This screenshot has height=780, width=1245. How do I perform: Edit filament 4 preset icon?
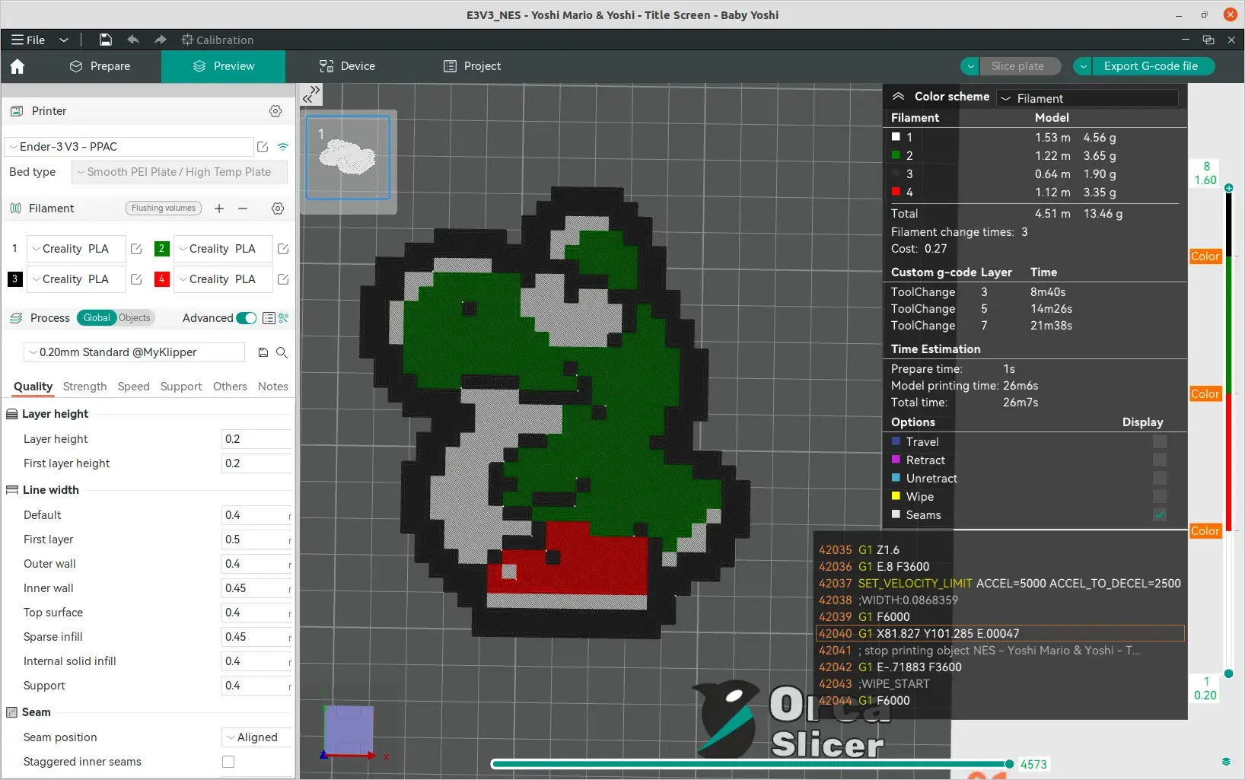[x=283, y=279]
